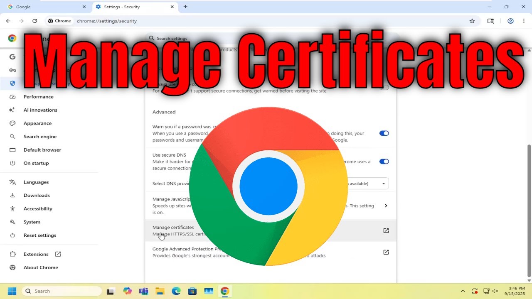Launch Copilot from taskbar

click(128, 291)
